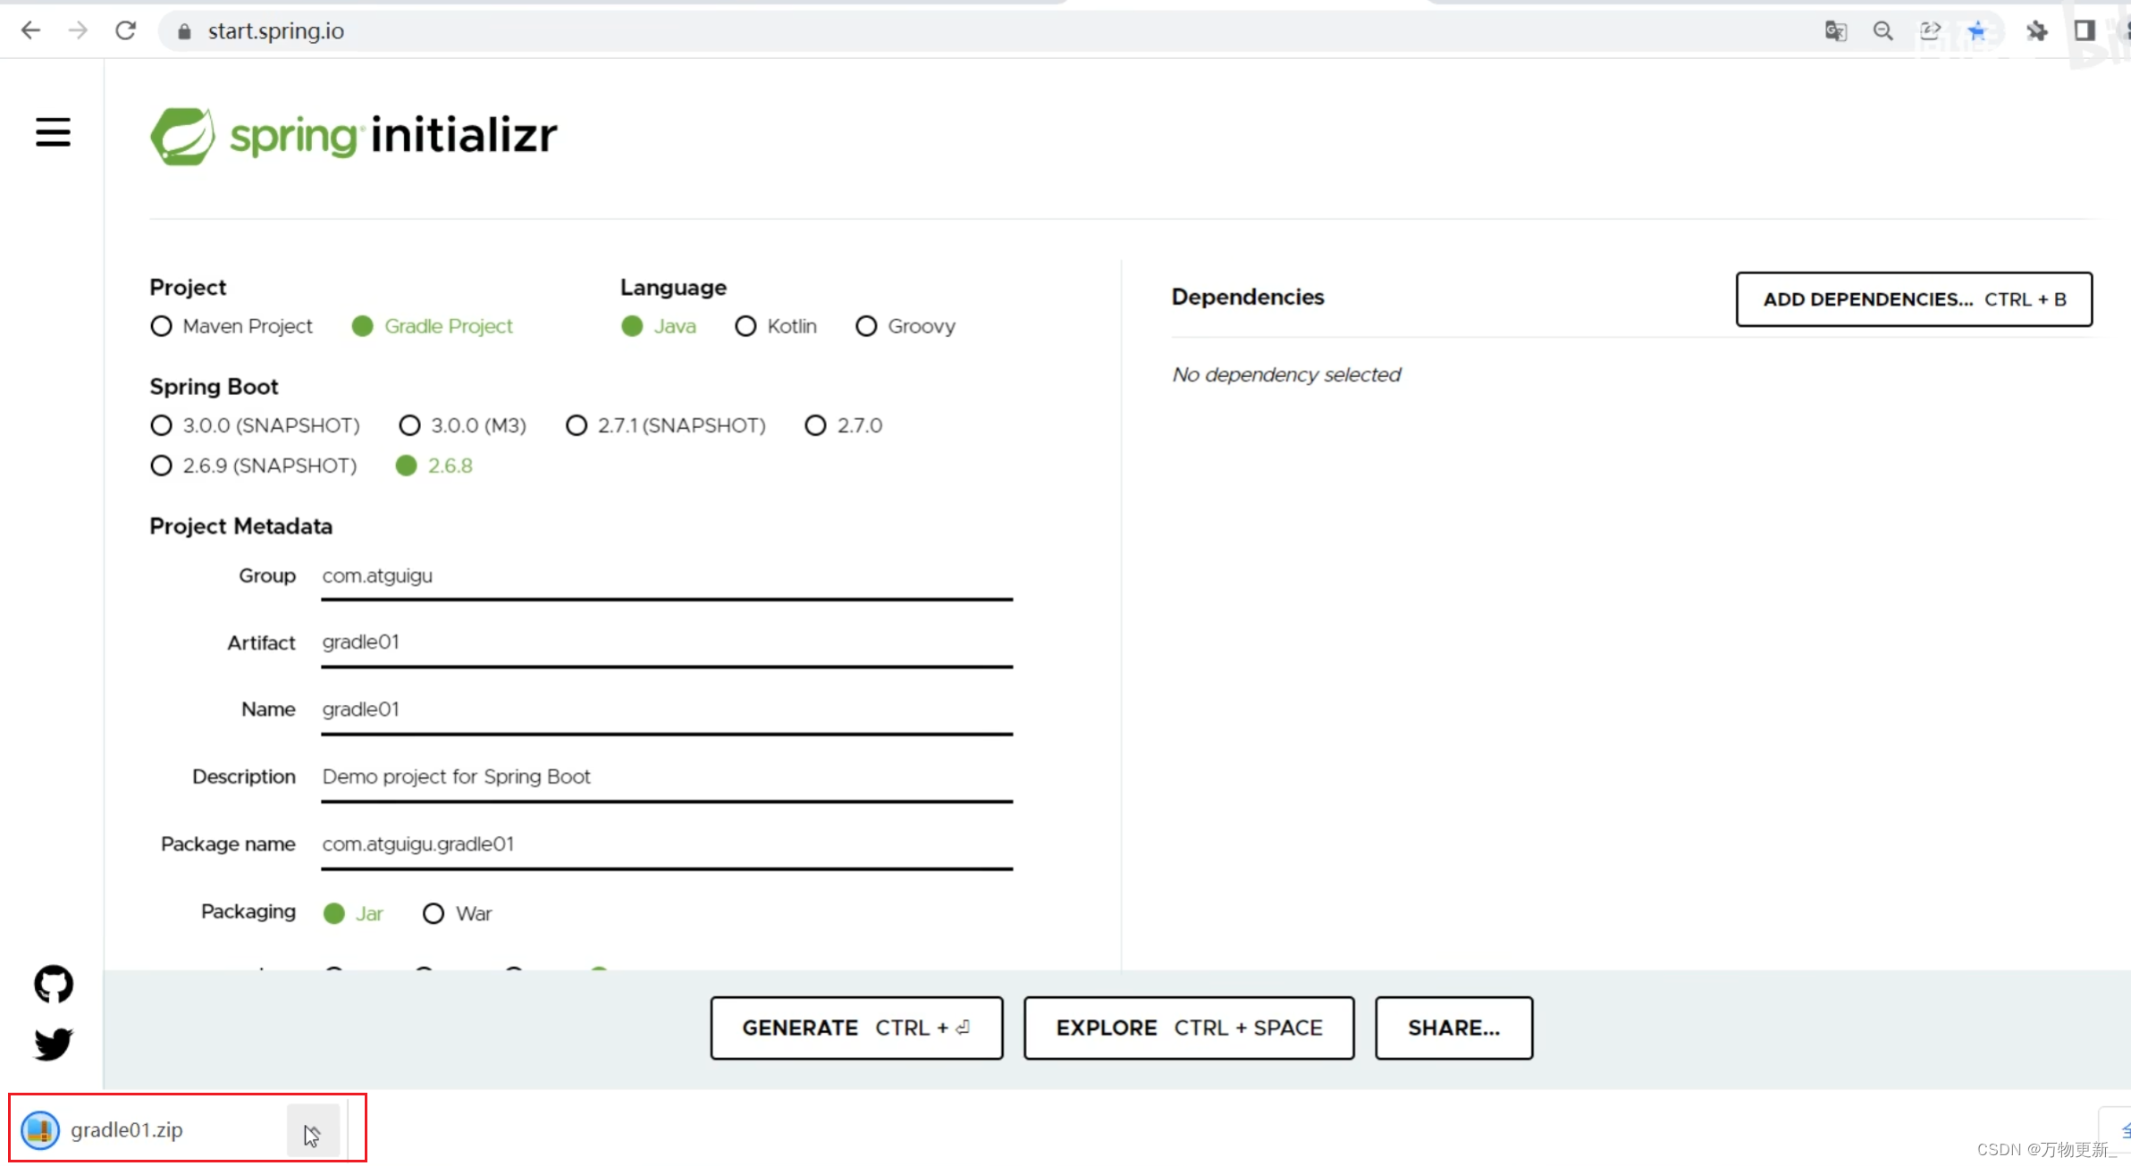Click the share page icon

pyautogui.click(x=1930, y=31)
